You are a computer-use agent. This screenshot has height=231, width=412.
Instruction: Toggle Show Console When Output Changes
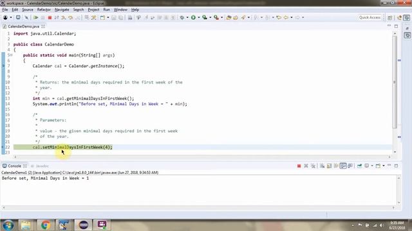pyautogui.click(x=343, y=166)
